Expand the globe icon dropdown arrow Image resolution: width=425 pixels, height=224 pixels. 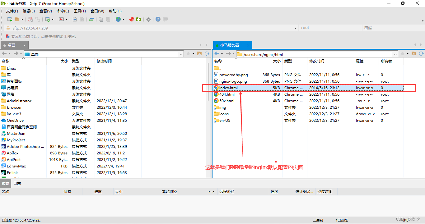point(123,19)
